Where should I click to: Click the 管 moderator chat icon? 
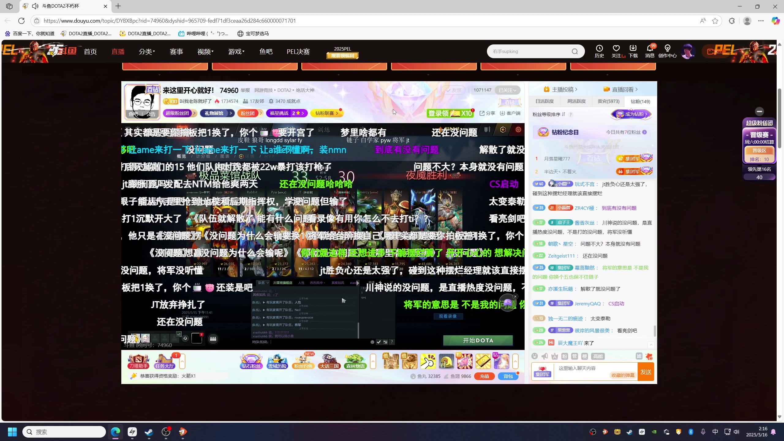tap(575, 356)
